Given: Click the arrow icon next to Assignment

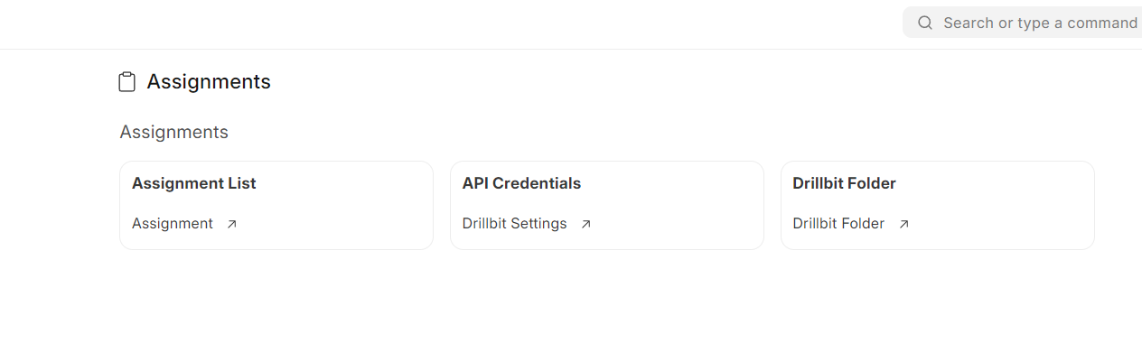Looking at the screenshot, I should [x=232, y=224].
